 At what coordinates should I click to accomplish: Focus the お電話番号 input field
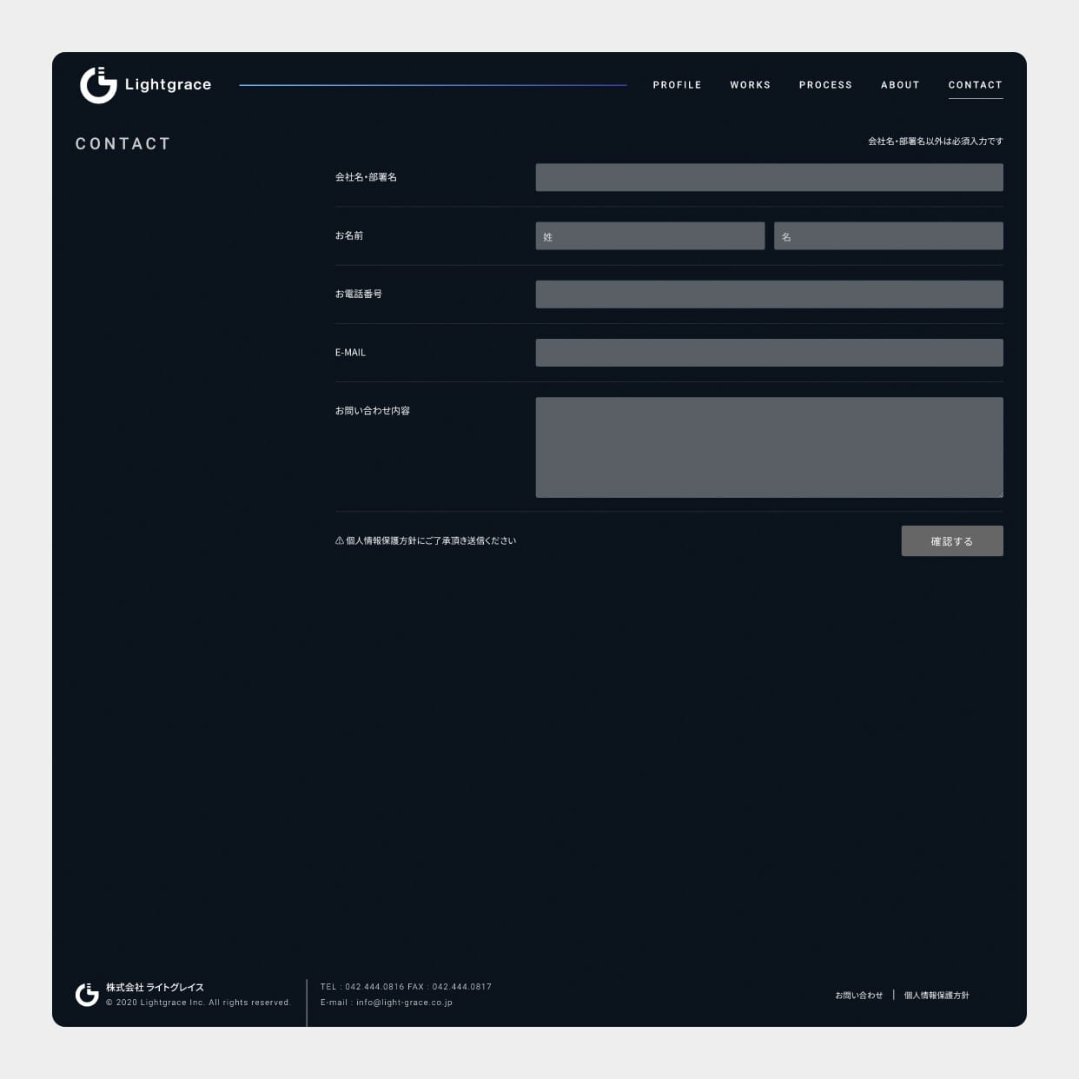point(769,294)
